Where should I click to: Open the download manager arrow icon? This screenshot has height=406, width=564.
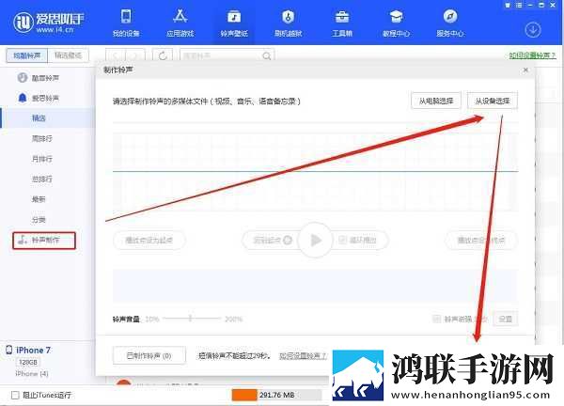[x=533, y=30]
